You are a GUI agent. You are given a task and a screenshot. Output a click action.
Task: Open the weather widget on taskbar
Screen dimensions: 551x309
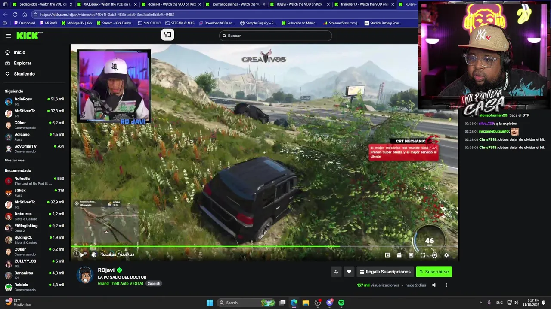click(18, 303)
